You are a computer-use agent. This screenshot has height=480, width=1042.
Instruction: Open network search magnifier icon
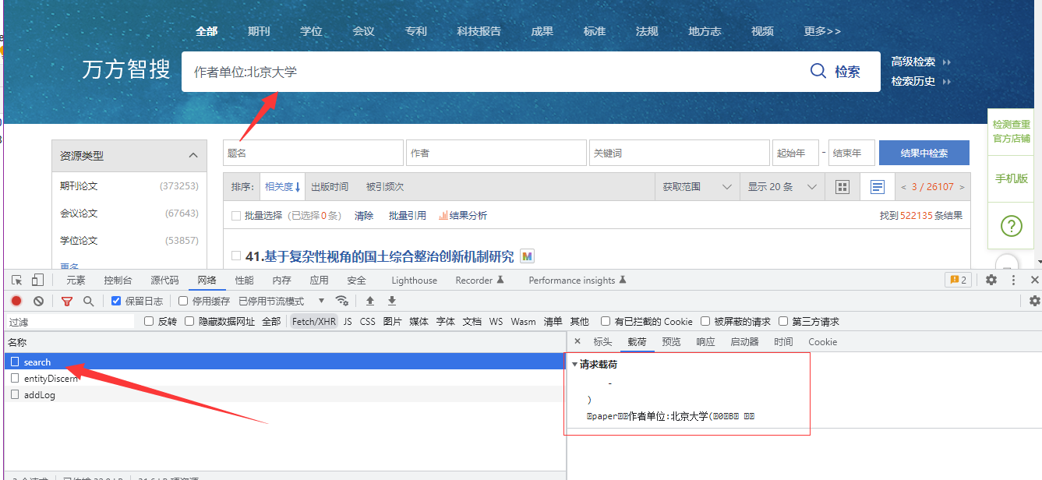(88, 301)
